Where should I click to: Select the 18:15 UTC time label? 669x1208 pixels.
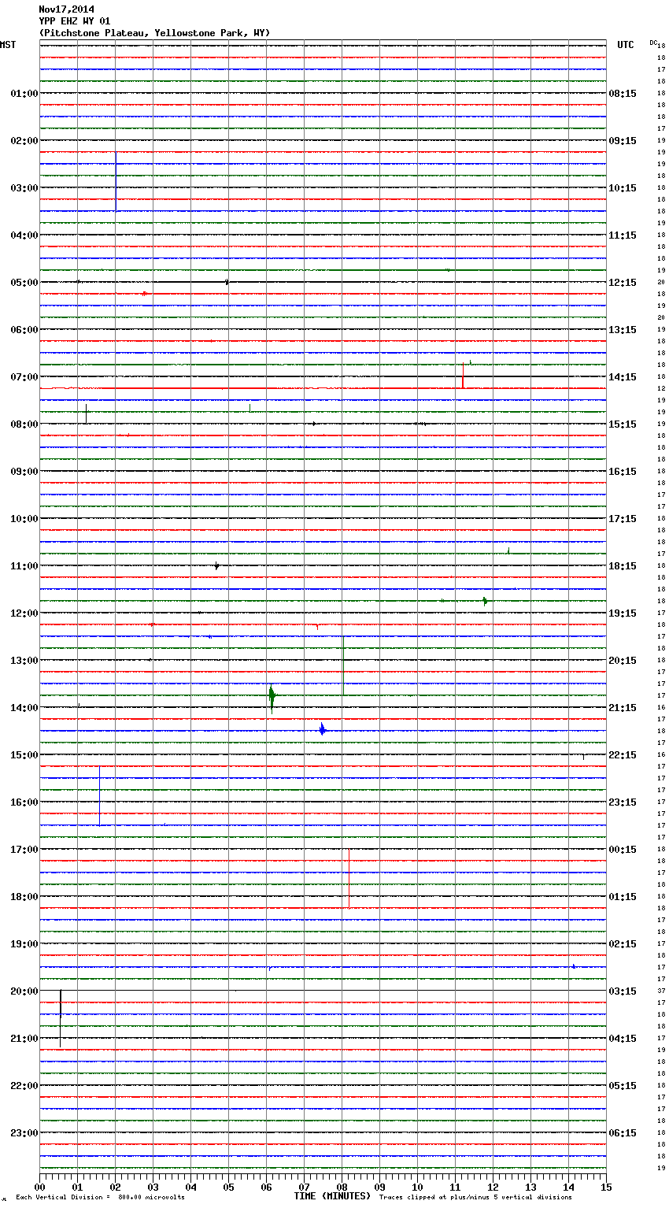[x=623, y=566]
